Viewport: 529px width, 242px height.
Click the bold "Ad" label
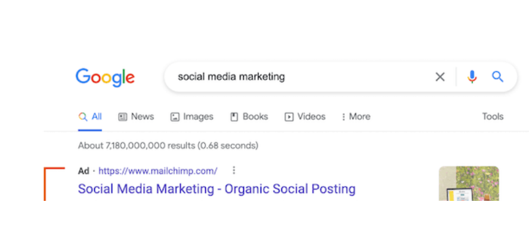[83, 171]
